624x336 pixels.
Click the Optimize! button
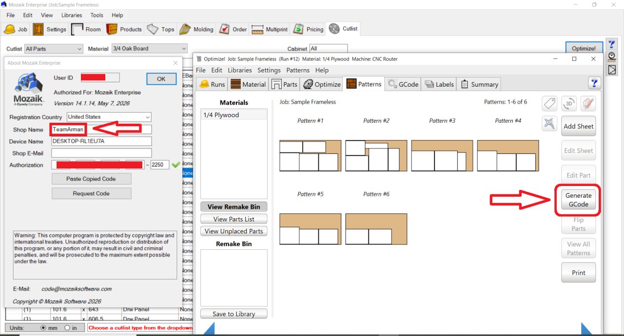click(x=584, y=48)
